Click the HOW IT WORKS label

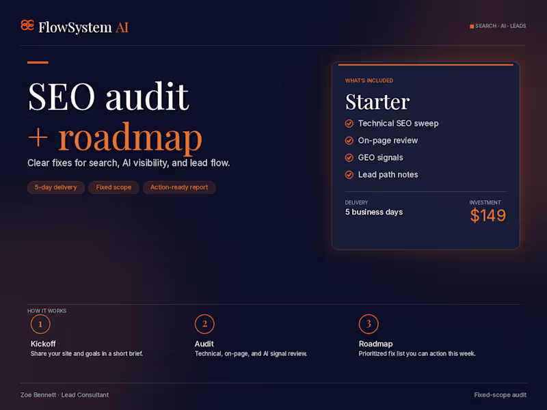(x=46, y=311)
